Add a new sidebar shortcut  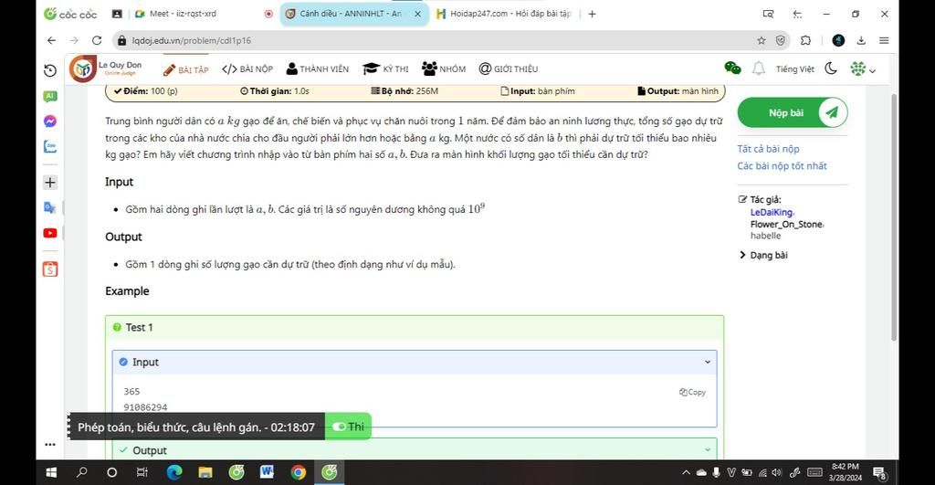(x=50, y=182)
